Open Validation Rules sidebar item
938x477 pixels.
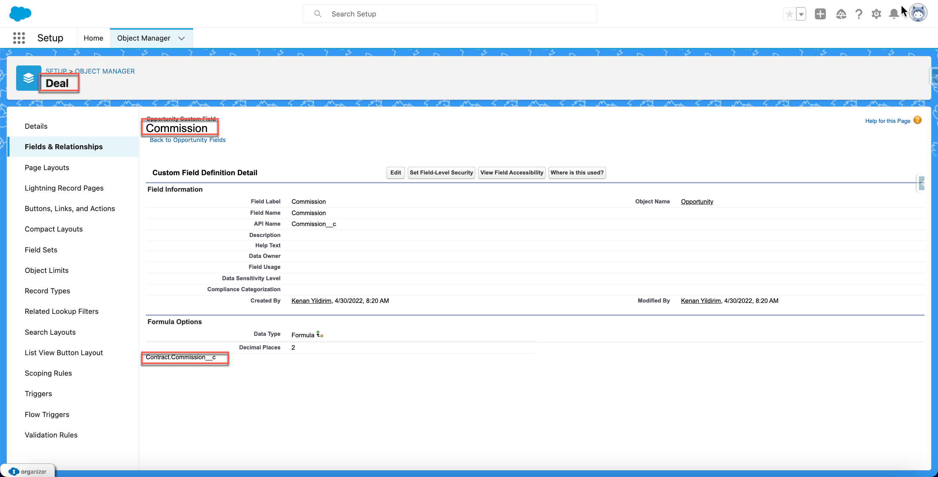[51, 435]
